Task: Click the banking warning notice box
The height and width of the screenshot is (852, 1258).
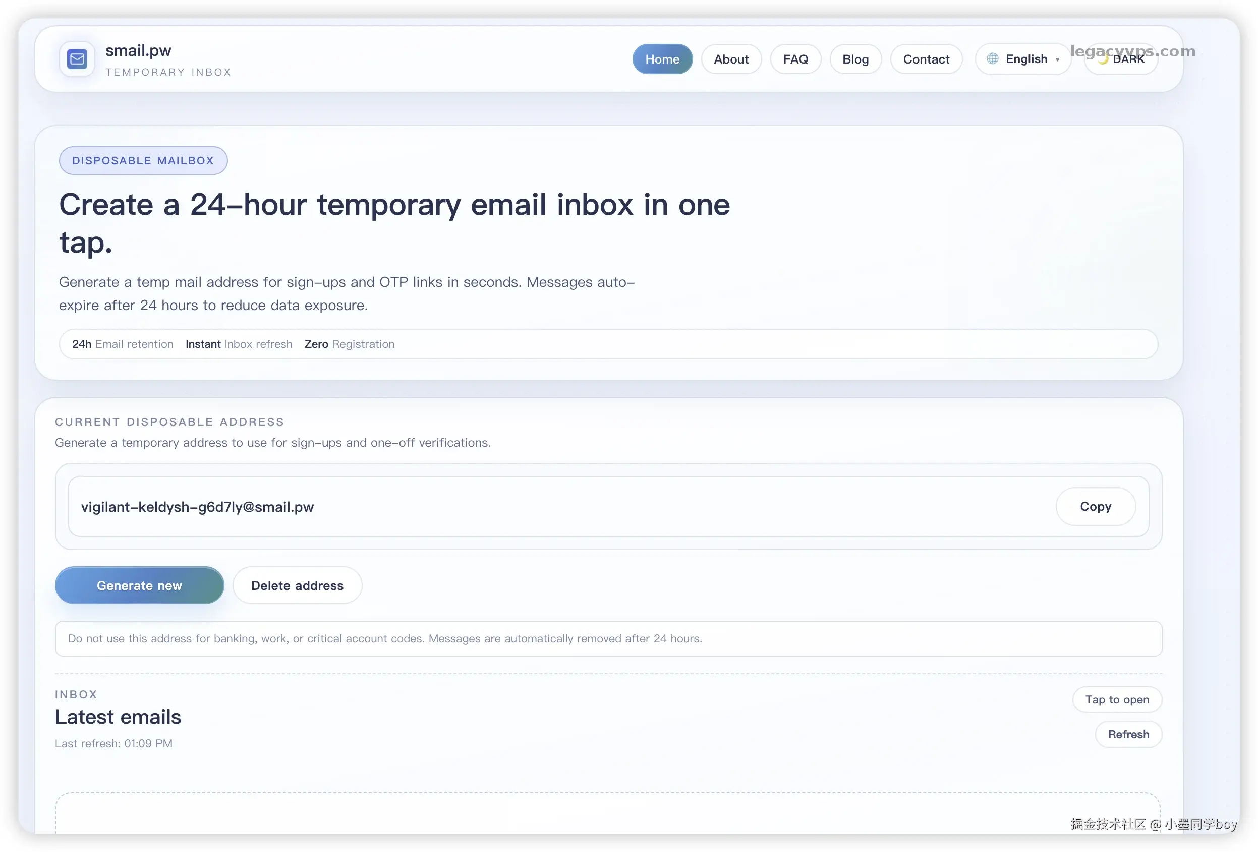Action: pyautogui.click(x=608, y=638)
